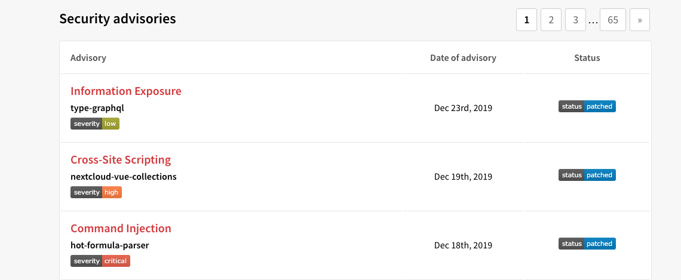Click the next page arrow button
The width and height of the screenshot is (681, 280).
(639, 20)
